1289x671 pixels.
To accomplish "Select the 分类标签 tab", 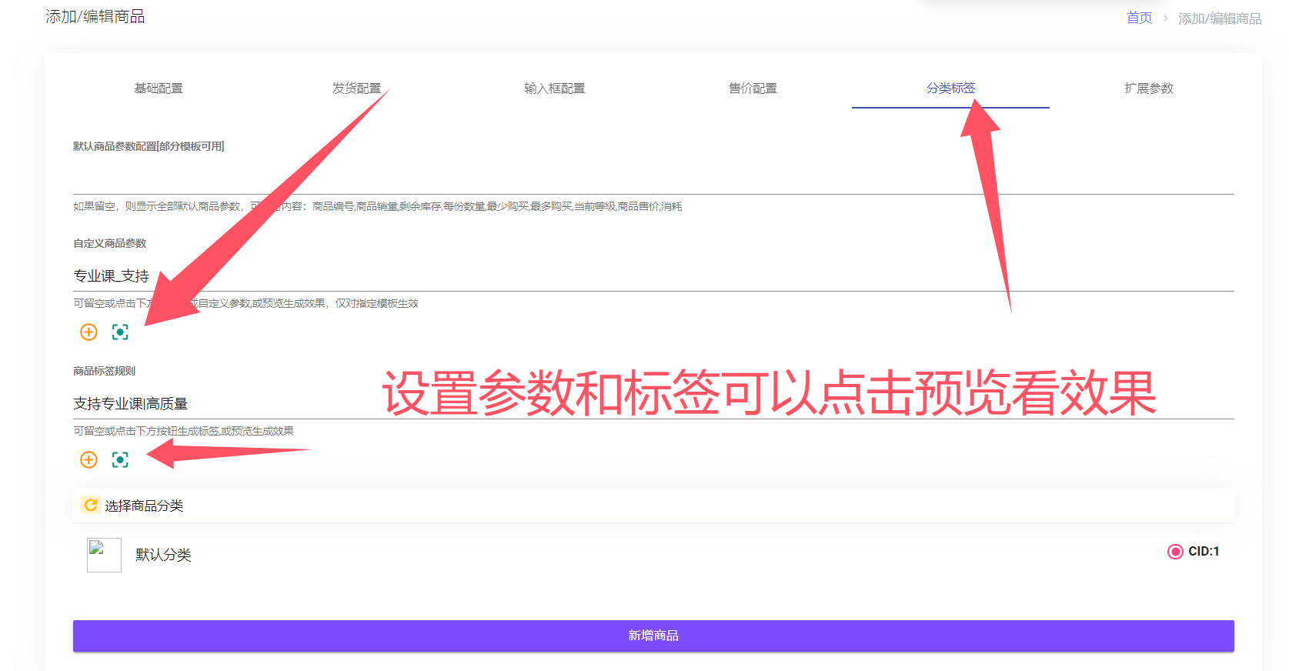I will click(x=950, y=88).
